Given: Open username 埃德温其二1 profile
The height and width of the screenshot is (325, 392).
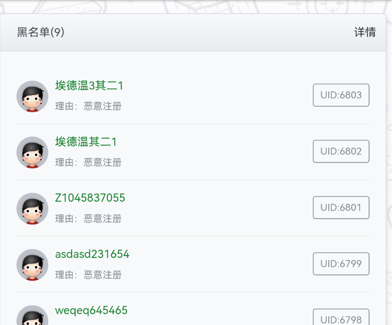Looking at the screenshot, I should coord(86,142).
